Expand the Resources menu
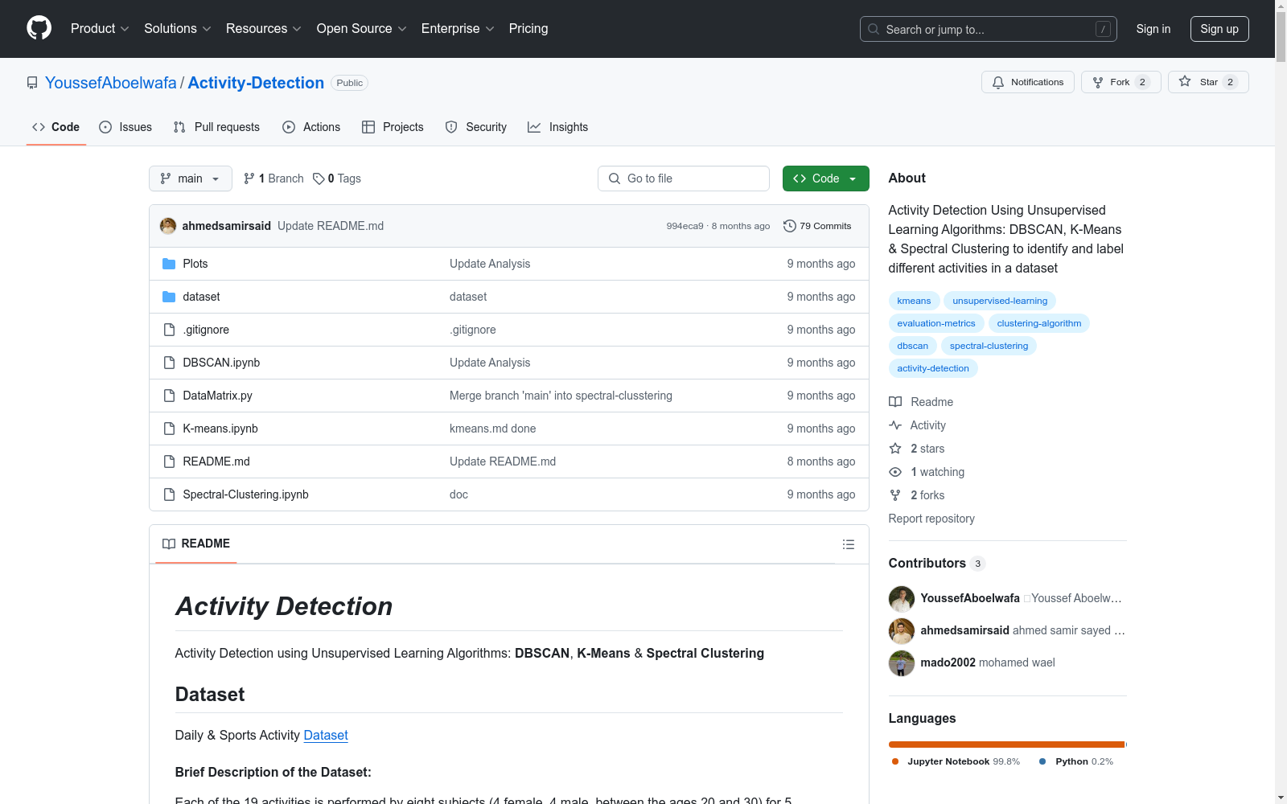1287x804 pixels. pyautogui.click(x=264, y=29)
